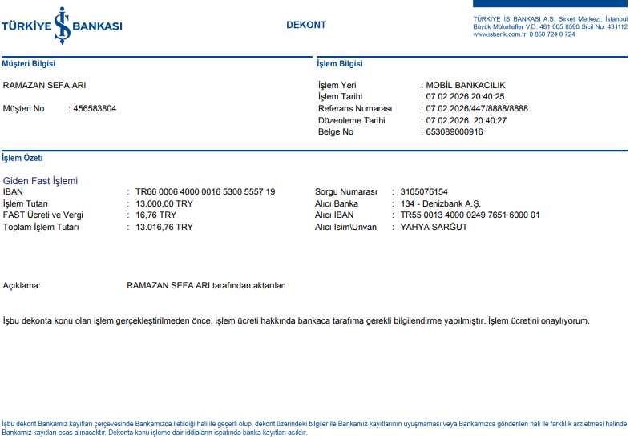Select 'Müşteri No' label
Viewport: 630px width, 439px height.
pos(23,108)
